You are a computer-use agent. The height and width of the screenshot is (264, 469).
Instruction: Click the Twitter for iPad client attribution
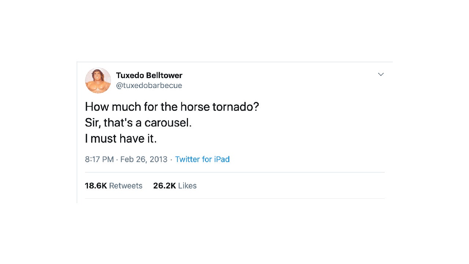point(202,159)
